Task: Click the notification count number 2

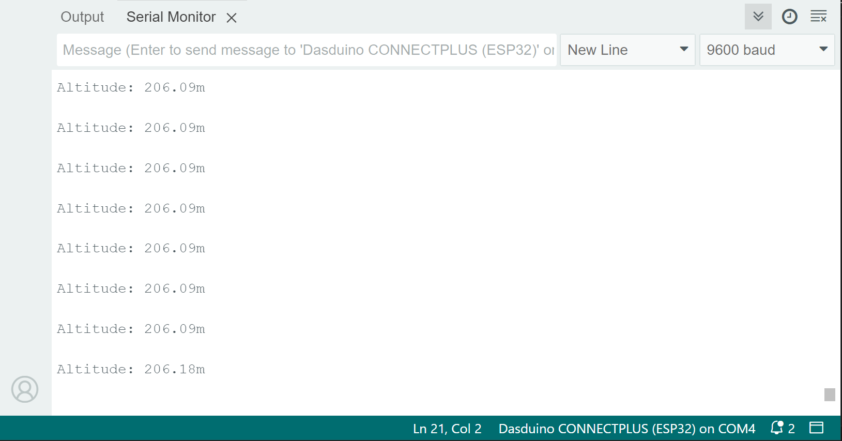Action: [791, 429]
